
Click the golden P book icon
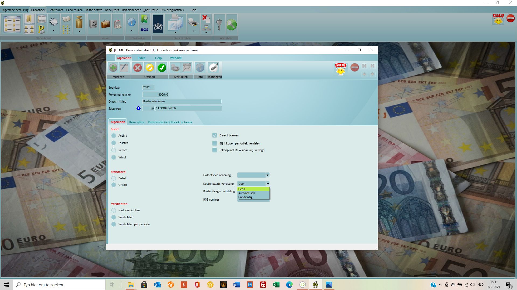[x=41, y=29]
